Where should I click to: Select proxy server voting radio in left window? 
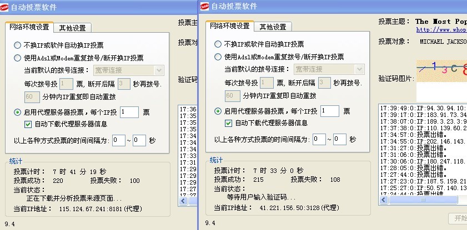[x=18, y=113]
